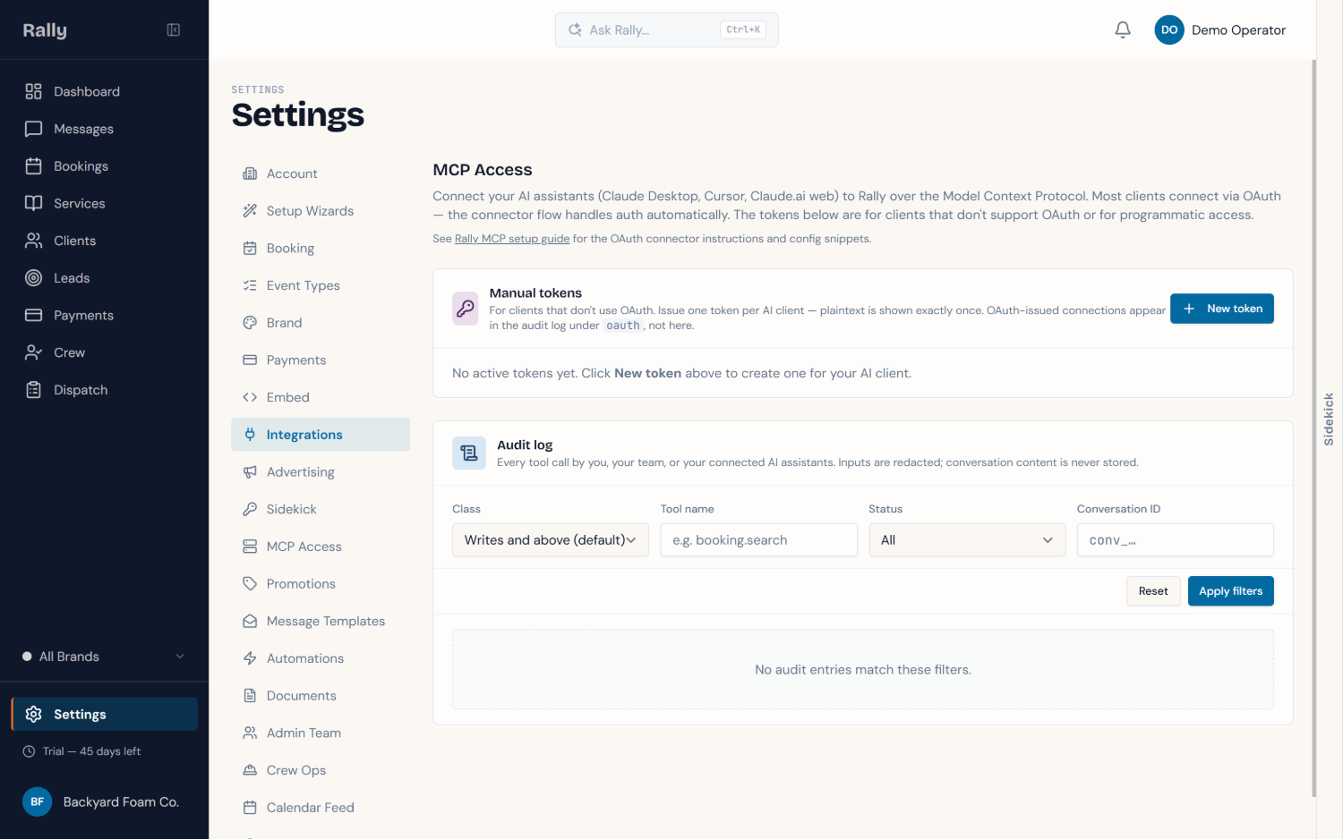Click the Promotions tag icon
This screenshot has width=1343, height=839.
(x=250, y=584)
